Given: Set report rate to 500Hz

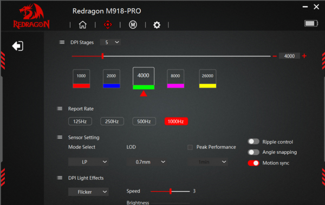Looking at the screenshot, I should (x=144, y=121).
